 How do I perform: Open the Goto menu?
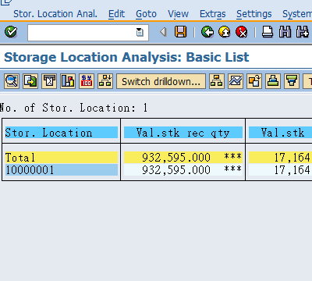[x=146, y=14]
